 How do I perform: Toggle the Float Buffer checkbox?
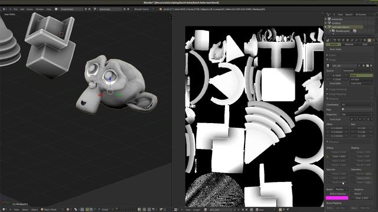[328, 84]
